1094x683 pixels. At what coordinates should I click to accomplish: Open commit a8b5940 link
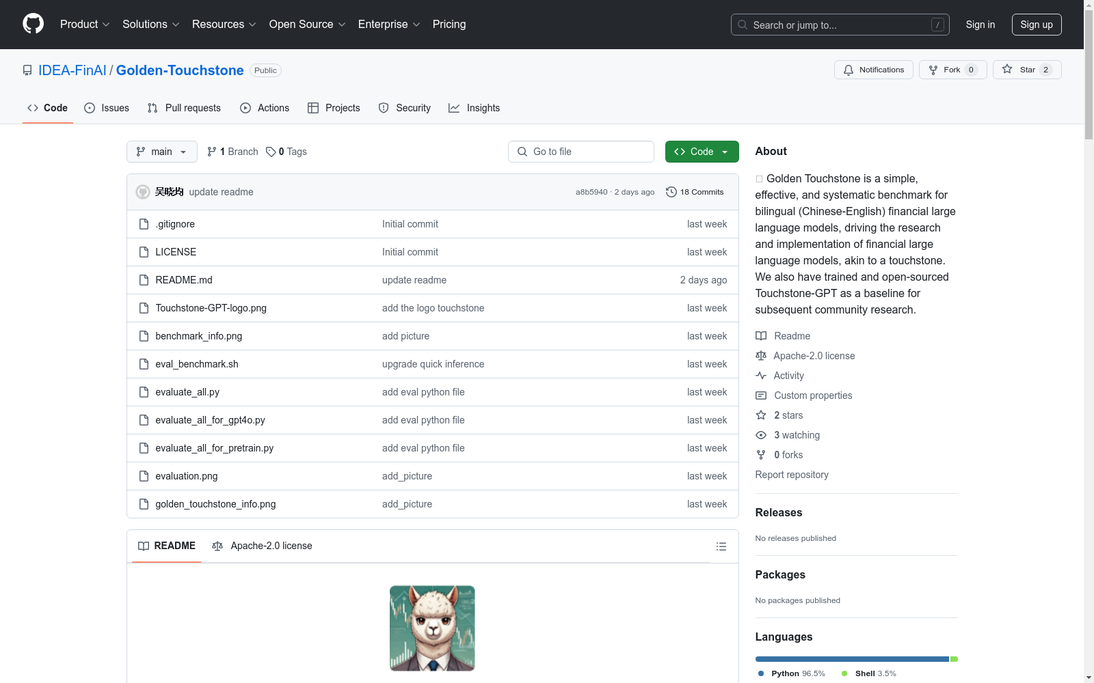pos(591,192)
